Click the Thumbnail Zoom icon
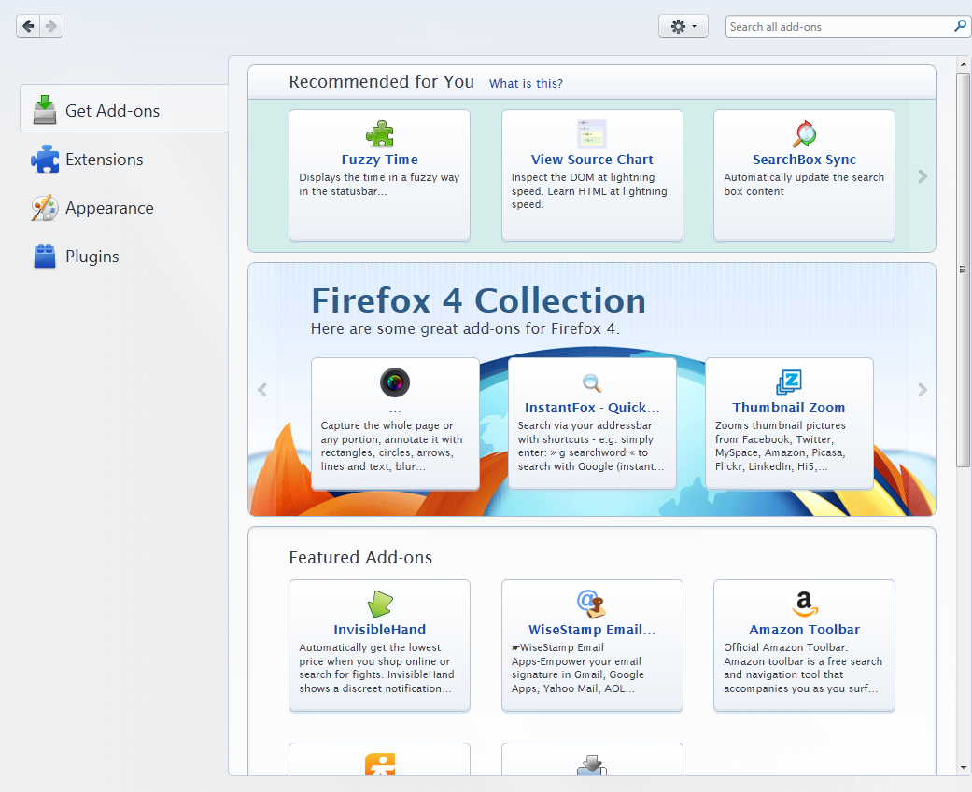 (789, 382)
